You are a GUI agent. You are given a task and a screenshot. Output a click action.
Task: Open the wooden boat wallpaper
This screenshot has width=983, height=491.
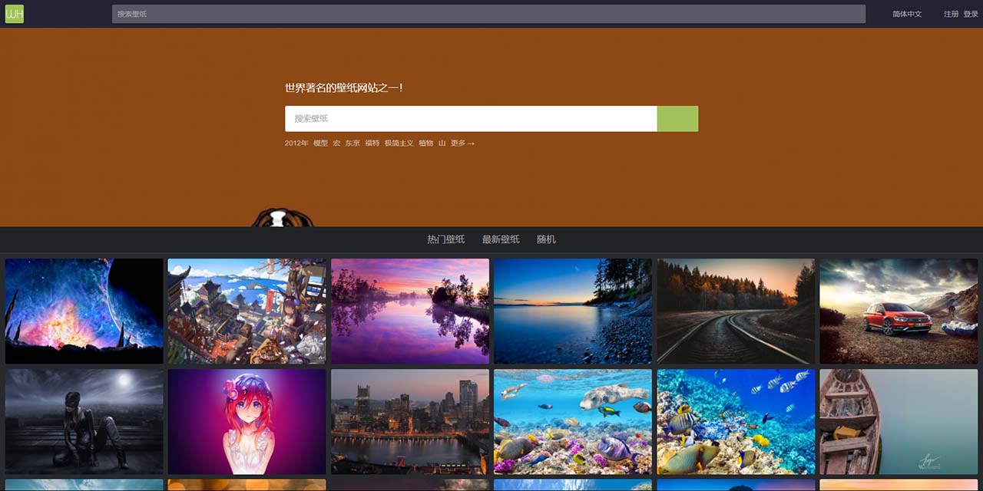coord(899,422)
